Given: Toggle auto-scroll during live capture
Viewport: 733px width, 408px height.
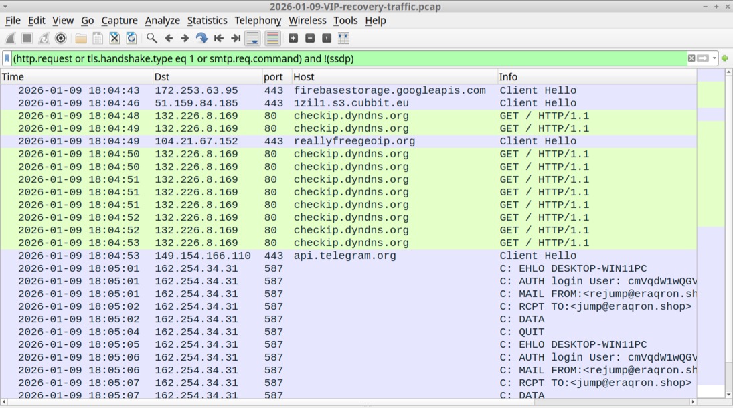Looking at the screenshot, I should [x=253, y=39].
